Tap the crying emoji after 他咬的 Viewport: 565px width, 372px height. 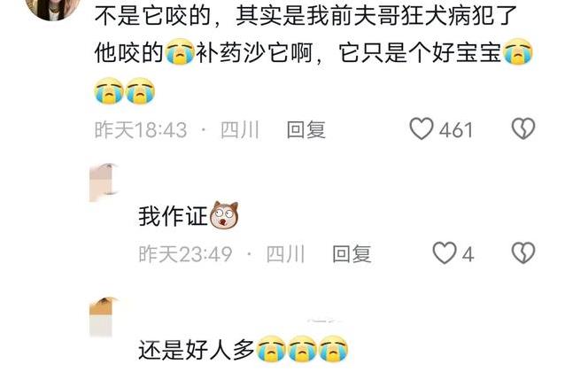[180, 52]
